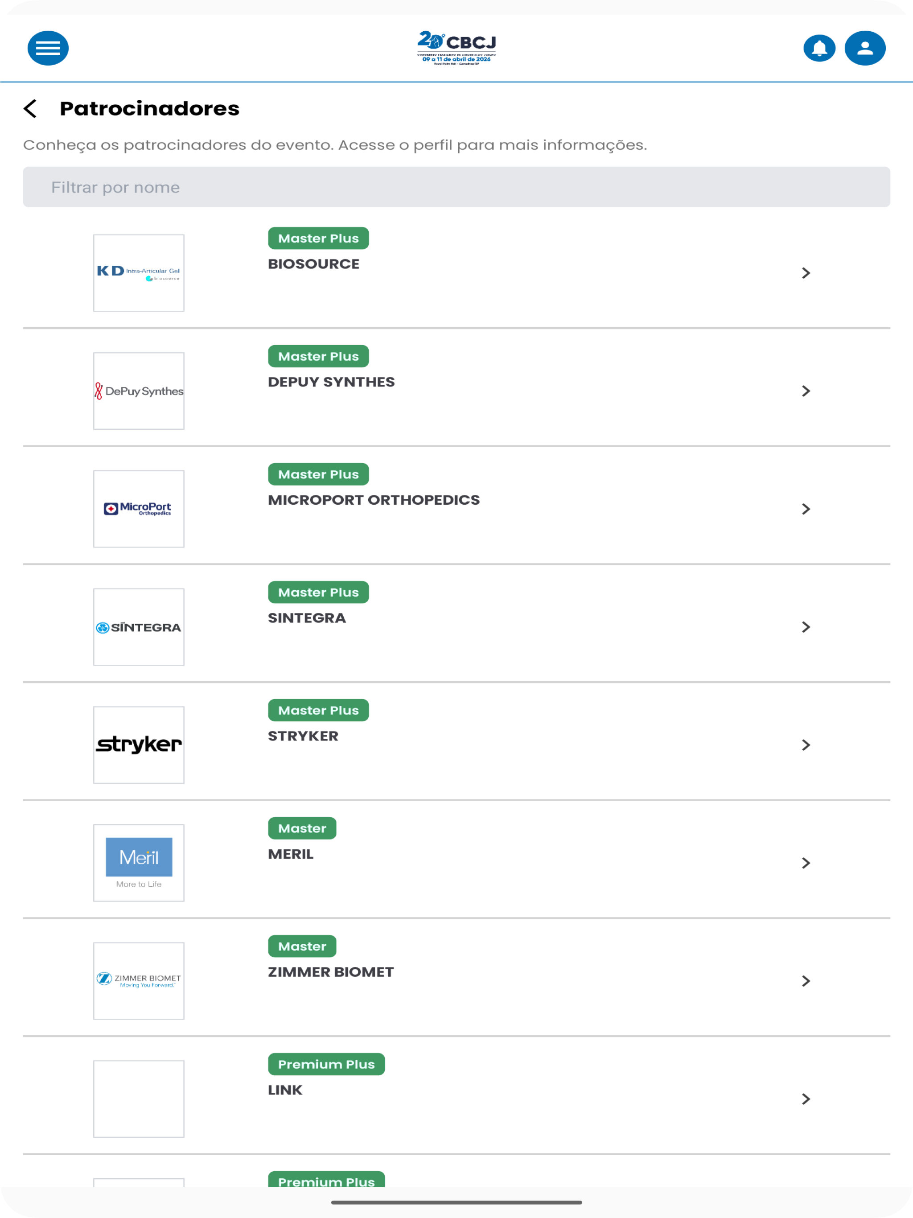Image resolution: width=913 pixels, height=1218 pixels.
Task: Click Master badge above MERIL
Action: [x=302, y=828]
